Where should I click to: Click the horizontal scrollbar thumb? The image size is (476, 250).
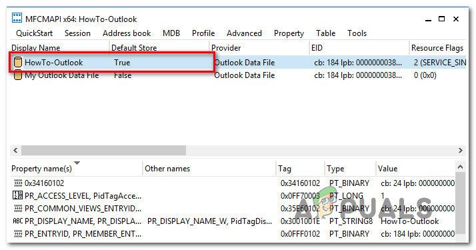(103, 150)
